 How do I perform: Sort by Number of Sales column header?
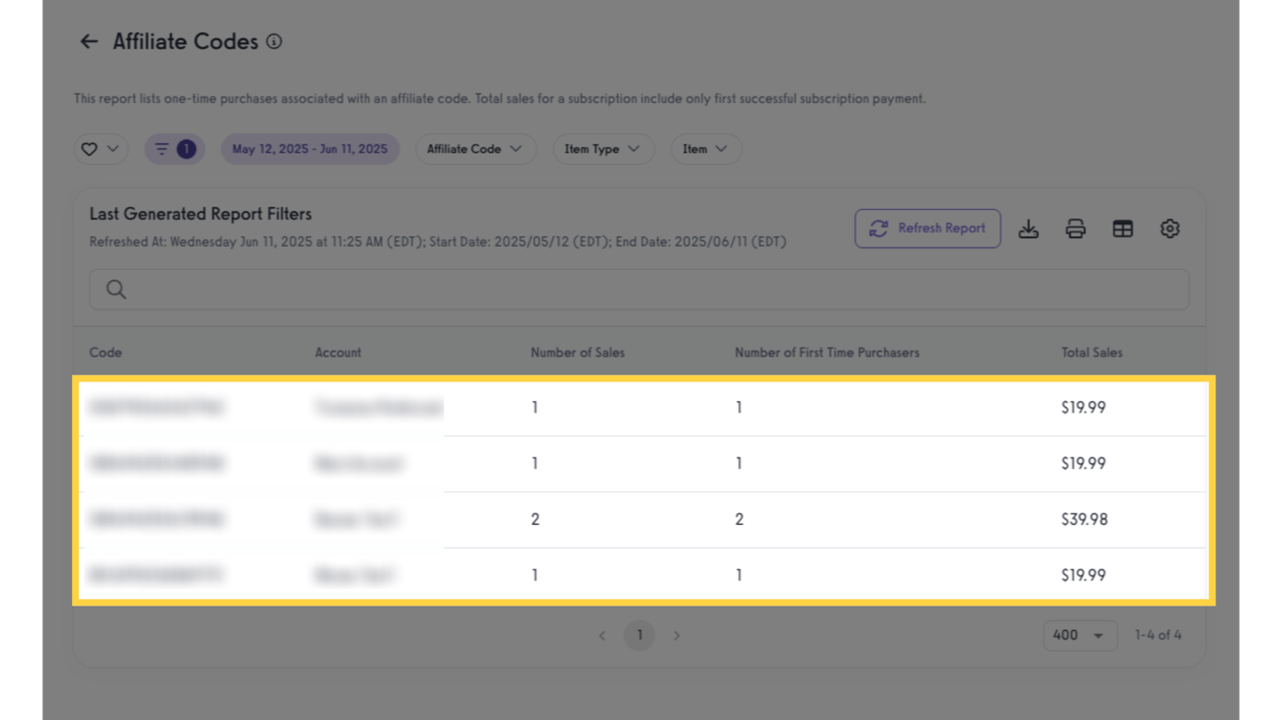577,352
